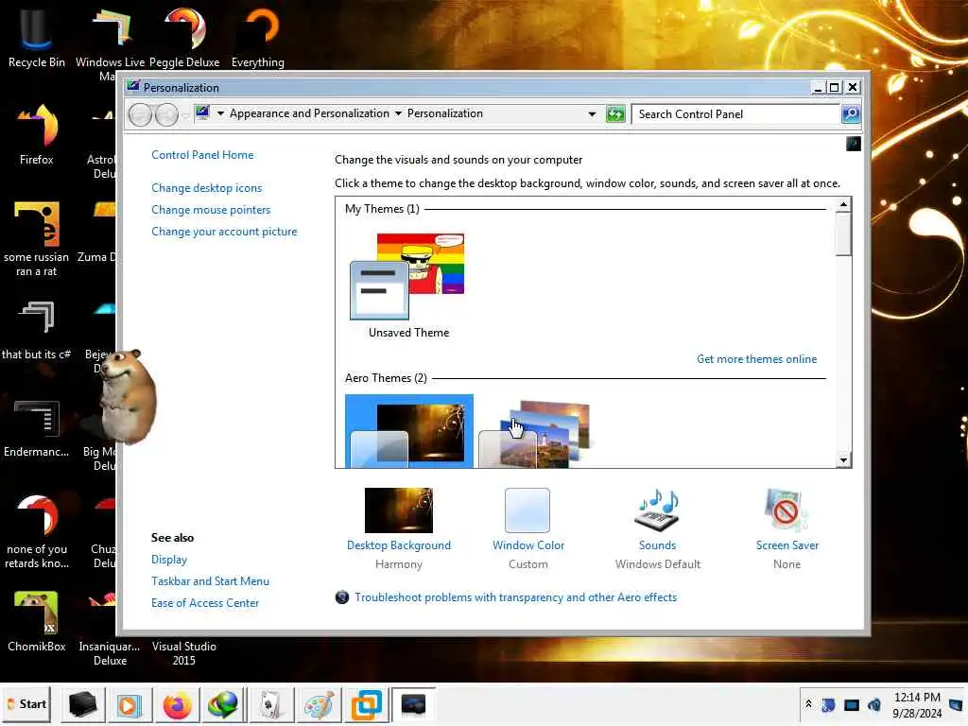Click the show desktop icon at tray end
Screen dimensions: 968x726
point(956,704)
